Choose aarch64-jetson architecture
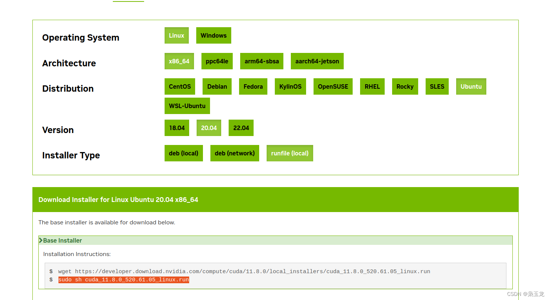This screenshot has height=300, width=550. (x=317, y=61)
